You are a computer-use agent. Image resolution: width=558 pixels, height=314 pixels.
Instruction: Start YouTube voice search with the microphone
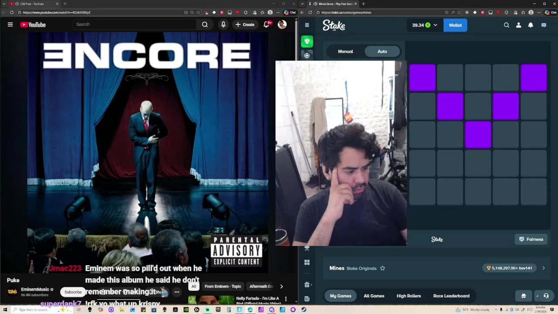click(x=223, y=24)
